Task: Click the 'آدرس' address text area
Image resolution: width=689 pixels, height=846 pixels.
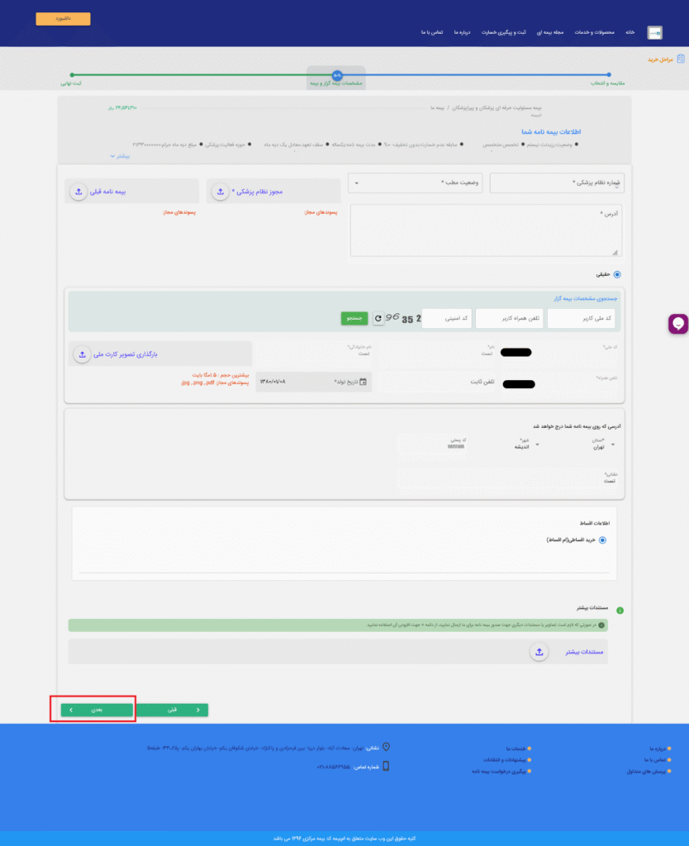Action: tap(487, 231)
